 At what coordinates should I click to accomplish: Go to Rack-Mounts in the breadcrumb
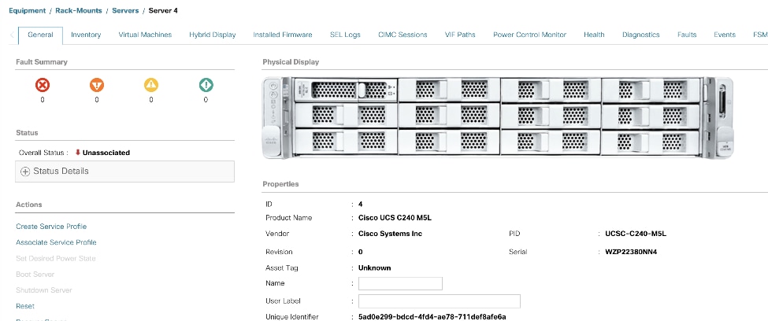coord(78,10)
